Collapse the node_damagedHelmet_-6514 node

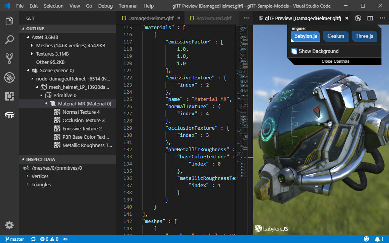[32, 79]
